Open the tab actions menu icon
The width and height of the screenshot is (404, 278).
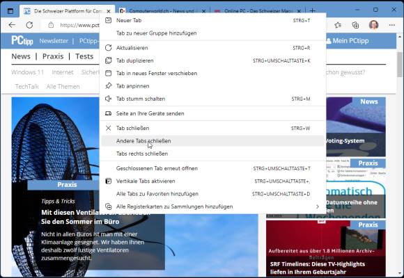10,11
